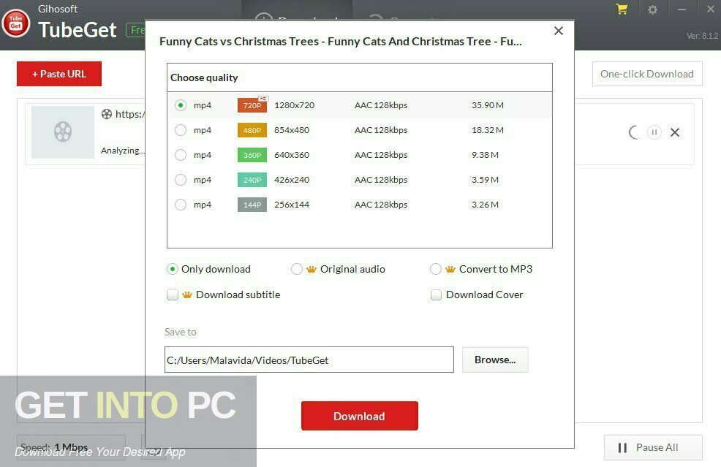721x467 pixels.
Task: Click the 480P quality badge
Action: (x=252, y=130)
